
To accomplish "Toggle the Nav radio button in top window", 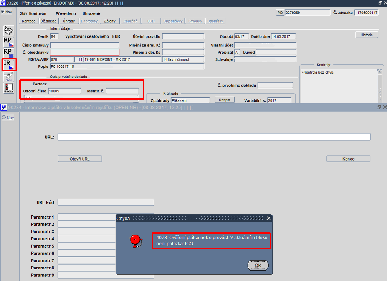I will (x=3, y=12).
